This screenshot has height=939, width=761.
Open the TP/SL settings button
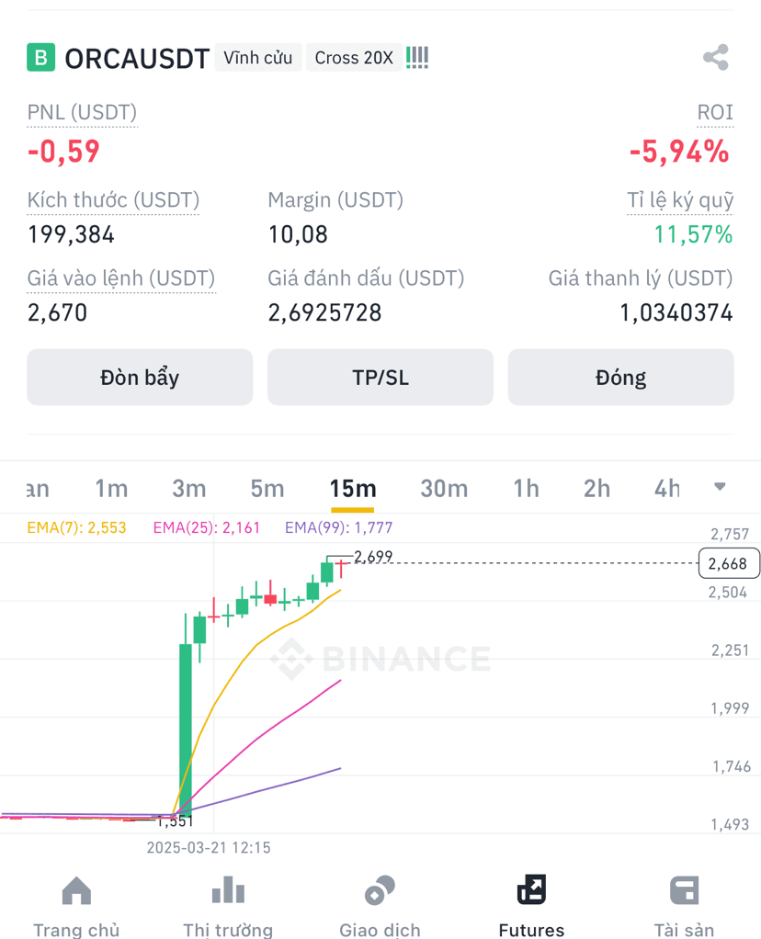point(380,378)
